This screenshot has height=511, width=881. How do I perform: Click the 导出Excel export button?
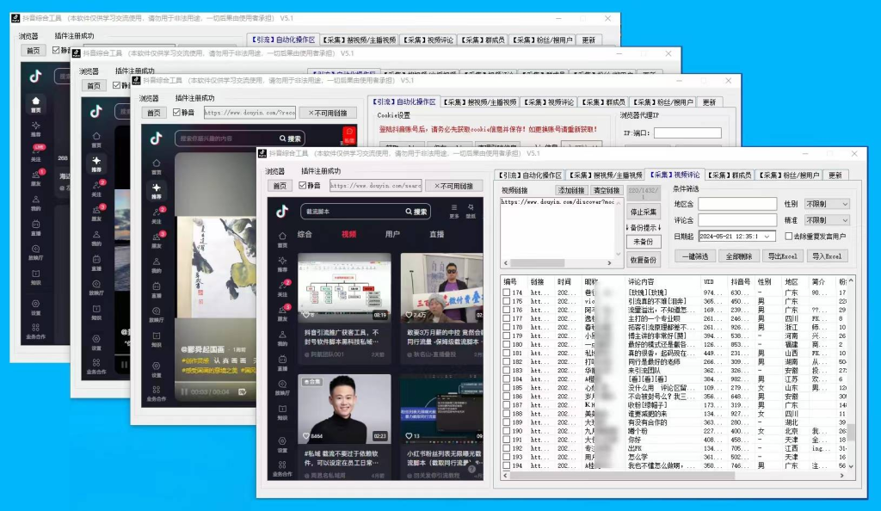coord(784,256)
